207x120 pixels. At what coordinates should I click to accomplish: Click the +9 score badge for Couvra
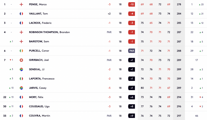132,116
